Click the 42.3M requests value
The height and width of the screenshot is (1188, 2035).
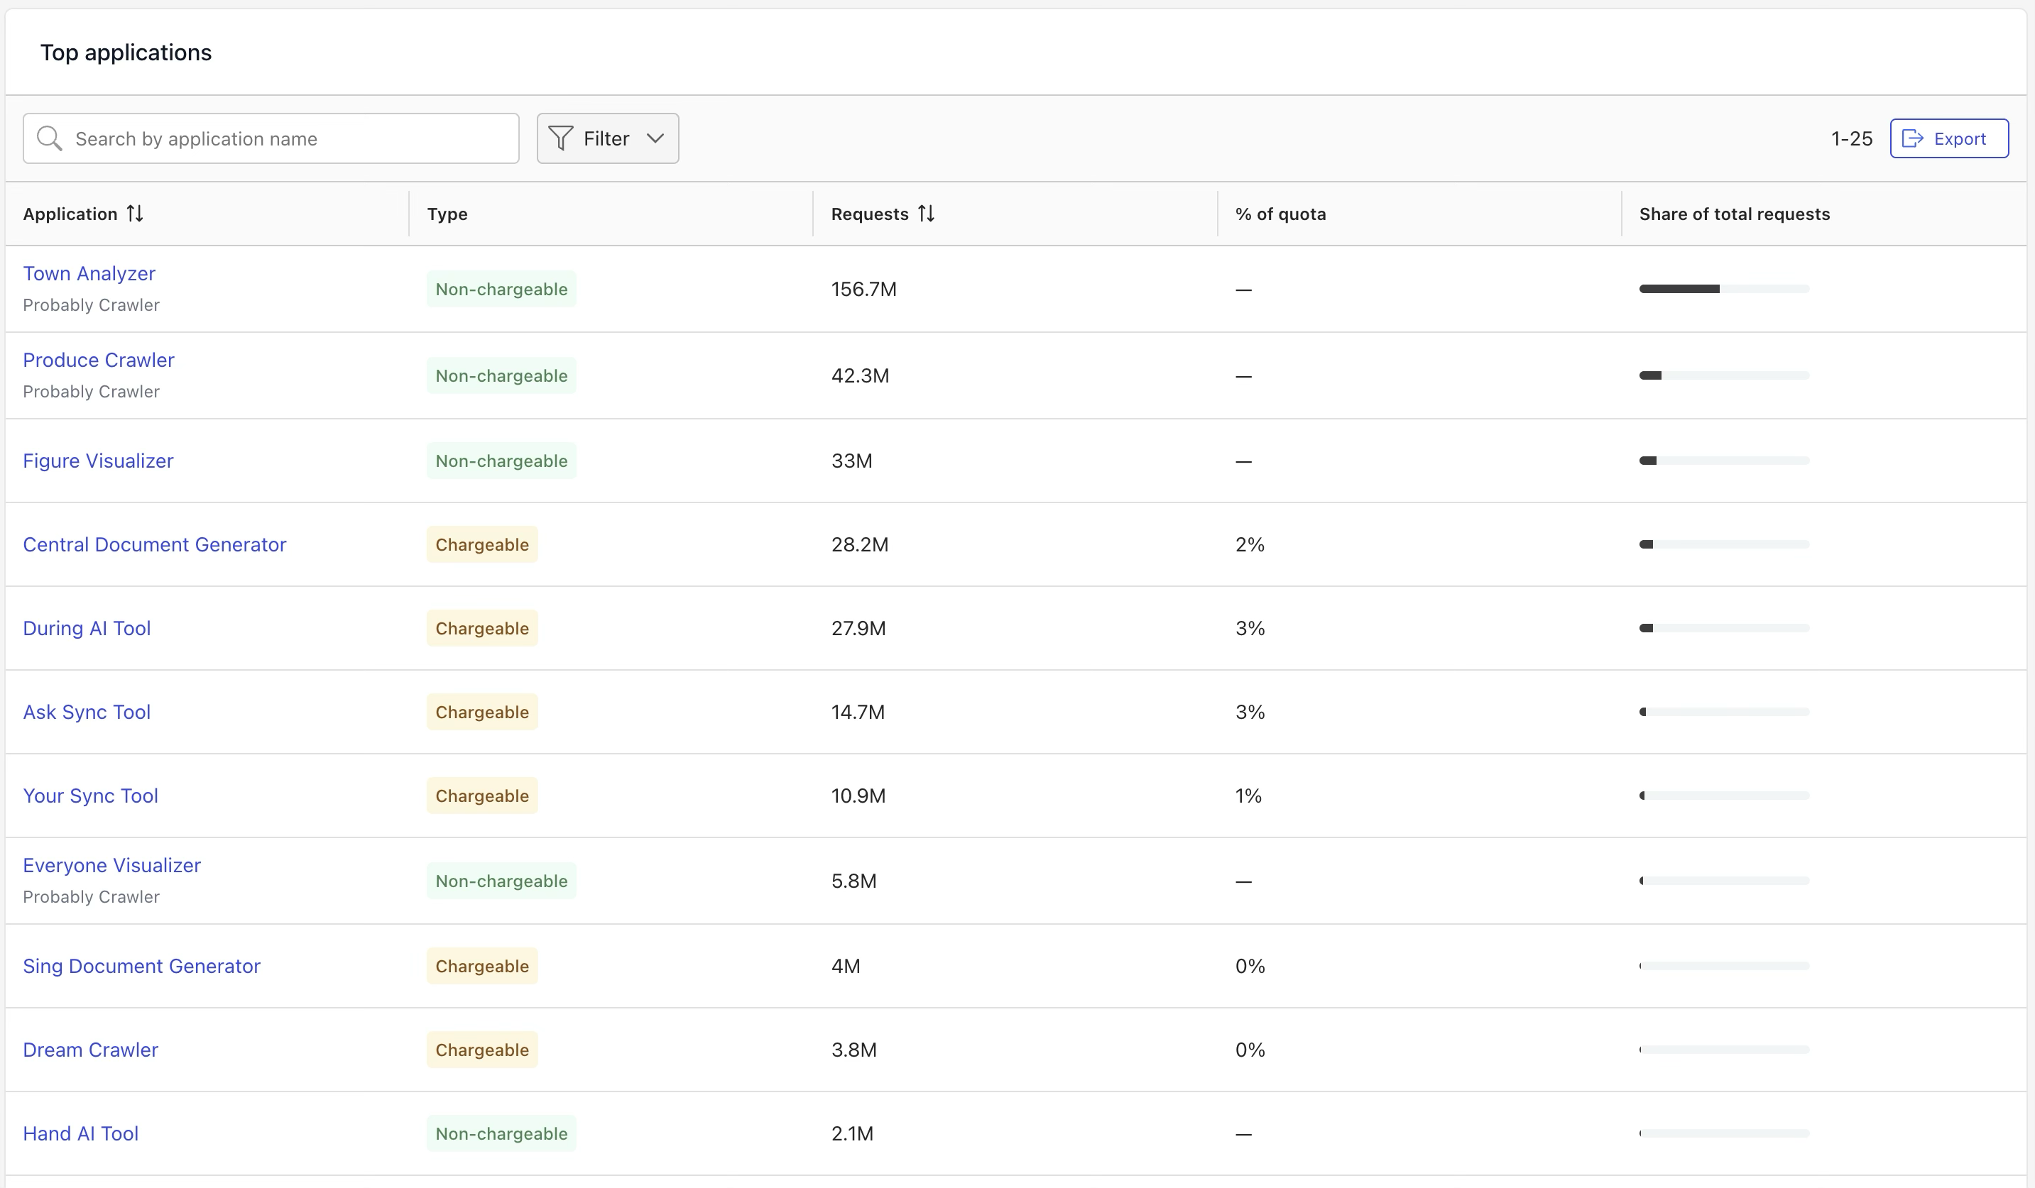pyautogui.click(x=860, y=375)
